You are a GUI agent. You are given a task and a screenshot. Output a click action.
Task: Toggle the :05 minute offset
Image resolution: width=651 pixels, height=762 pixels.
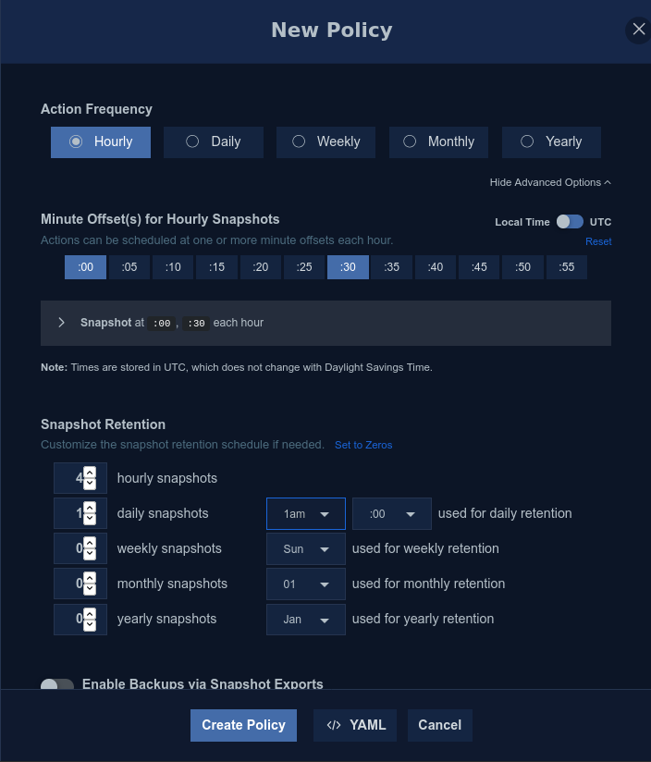point(129,267)
